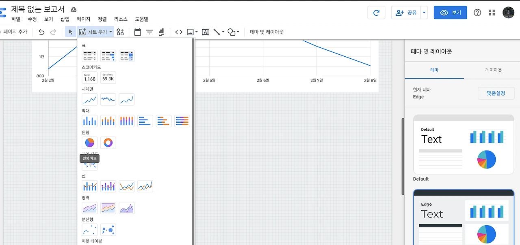The image size is (520, 245).
Task: Click 테마 및 레이아웃 in toolbar
Action: point(266,32)
